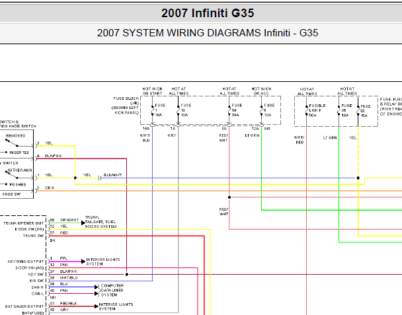The image size is (402, 315).
Task: Select the FUSE 19 10A label
Action: [237, 110]
